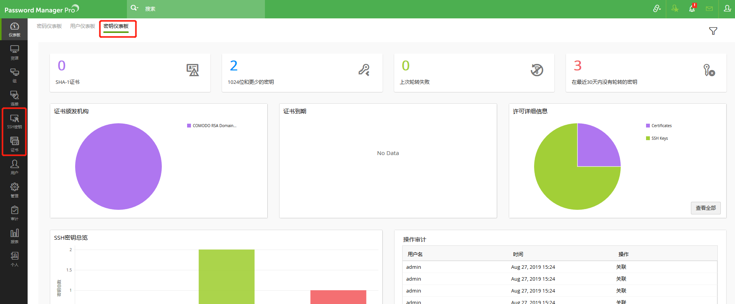735x304 pixels.
Task: Open the SSH密钥 sidebar icon
Action: [x=14, y=121]
